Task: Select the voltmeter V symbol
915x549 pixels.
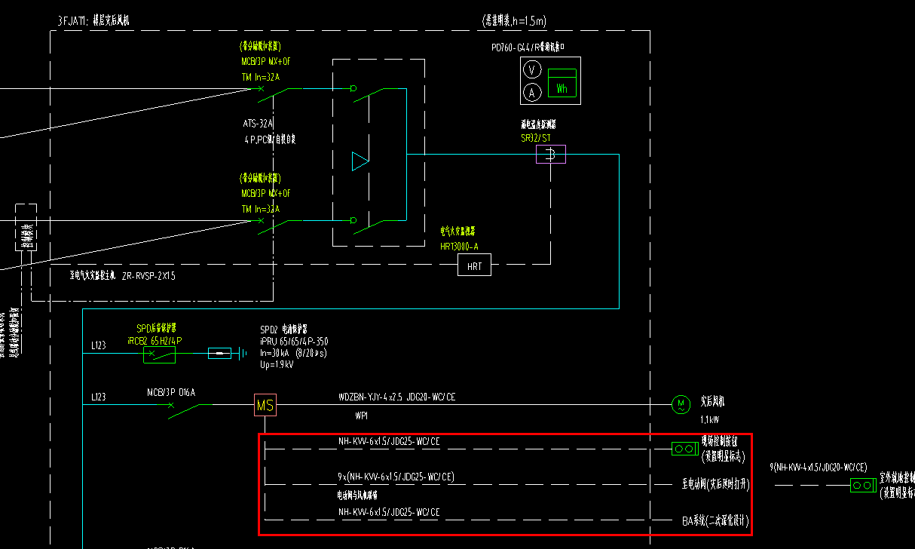Action: tap(531, 70)
